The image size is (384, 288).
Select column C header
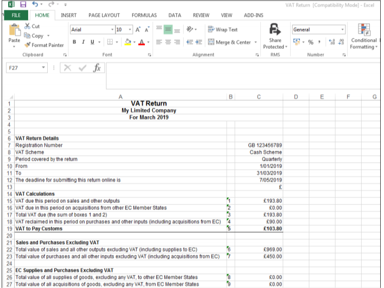click(259, 97)
